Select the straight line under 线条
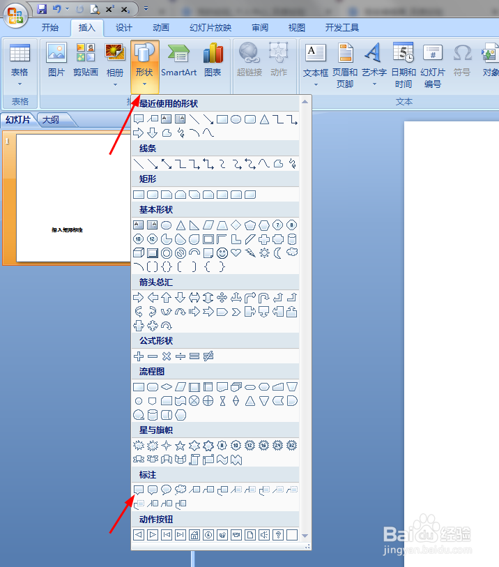This screenshot has height=567, width=499. tap(139, 164)
